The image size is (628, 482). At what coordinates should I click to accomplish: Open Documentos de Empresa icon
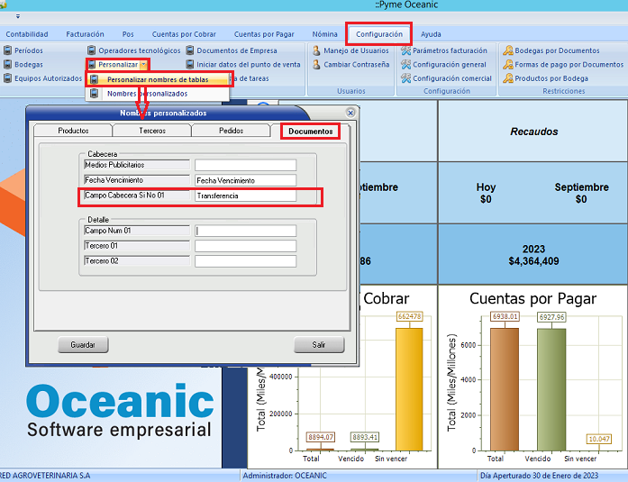pyautogui.click(x=190, y=50)
